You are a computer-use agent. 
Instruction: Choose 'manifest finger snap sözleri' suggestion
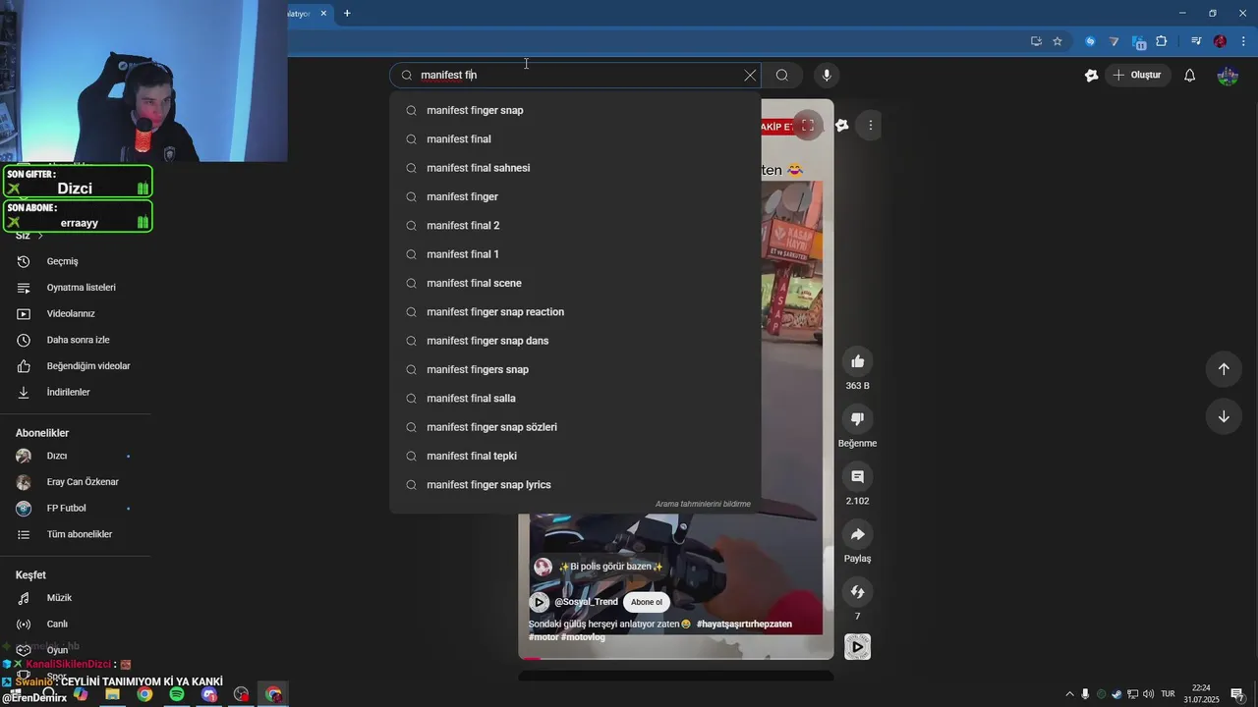click(x=575, y=427)
